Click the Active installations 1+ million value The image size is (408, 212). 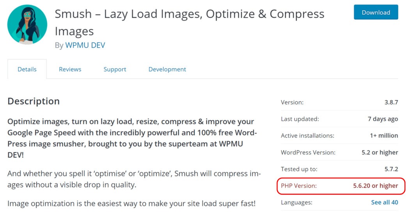point(384,136)
